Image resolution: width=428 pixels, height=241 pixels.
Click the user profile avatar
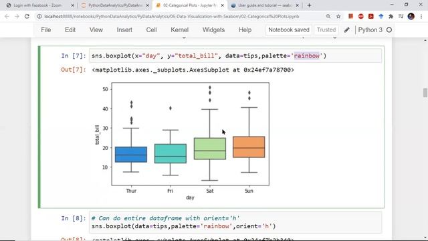tap(411, 16)
